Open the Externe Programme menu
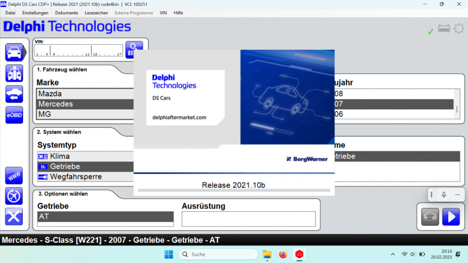Image resolution: width=468 pixels, height=263 pixels. click(134, 13)
